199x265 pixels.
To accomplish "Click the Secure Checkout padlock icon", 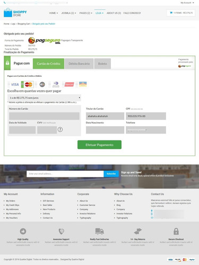I will 176,231.
